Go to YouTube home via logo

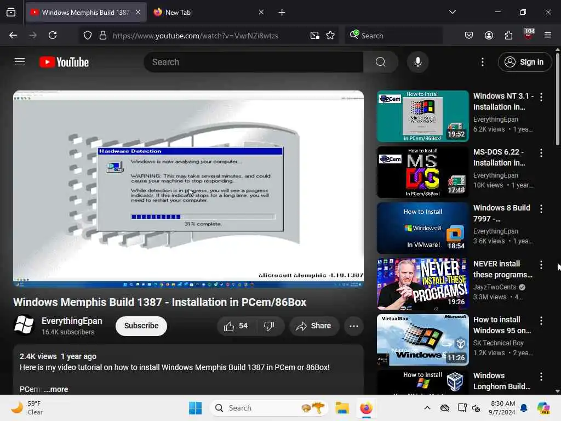(x=64, y=62)
